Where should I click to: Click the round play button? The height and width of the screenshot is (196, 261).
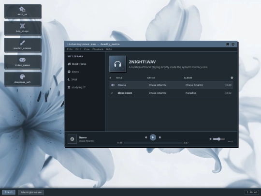point(153,137)
